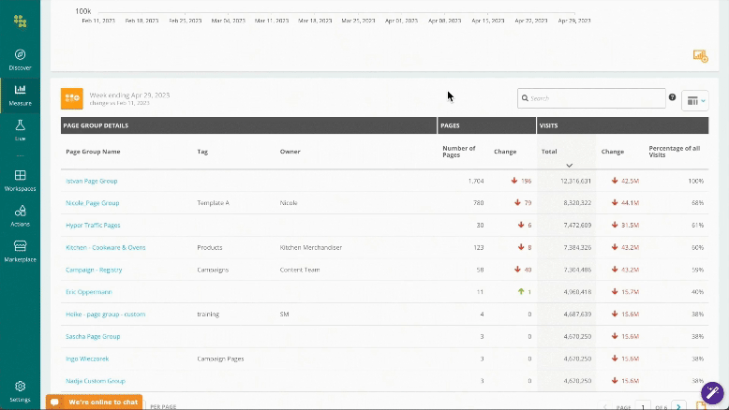The height and width of the screenshot is (410, 729).
Task: Click the 12,316,631 visits total value
Action: tap(575, 181)
